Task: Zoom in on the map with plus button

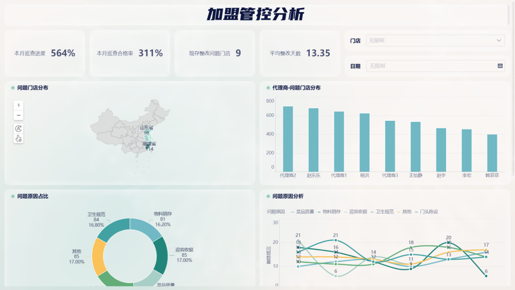Action: (x=19, y=105)
